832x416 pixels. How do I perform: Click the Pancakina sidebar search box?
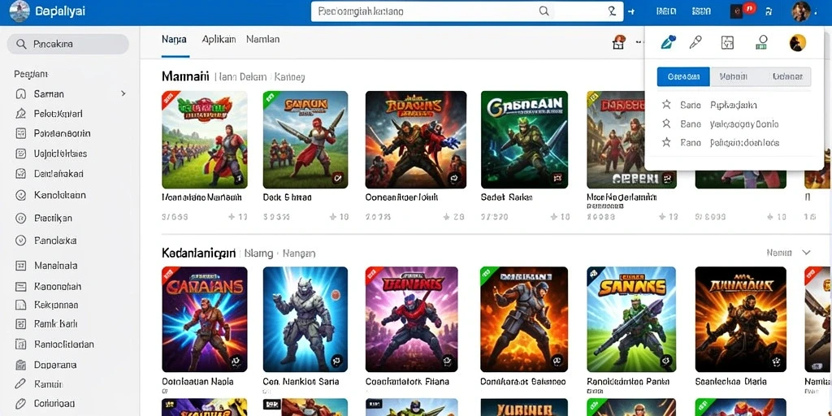[x=68, y=44]
